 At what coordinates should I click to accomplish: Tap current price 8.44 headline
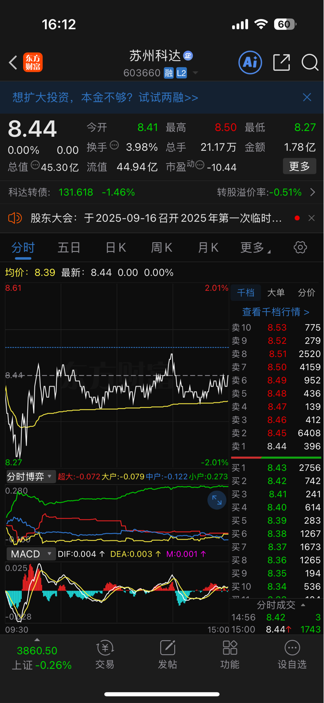32,128
